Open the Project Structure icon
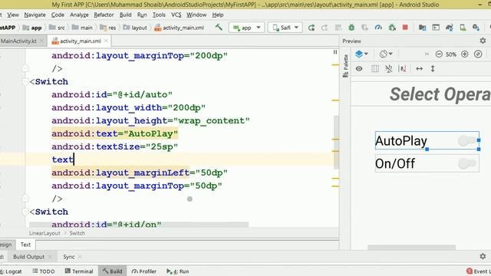Screen dimensions: 491x276 (x=423, y=28)
